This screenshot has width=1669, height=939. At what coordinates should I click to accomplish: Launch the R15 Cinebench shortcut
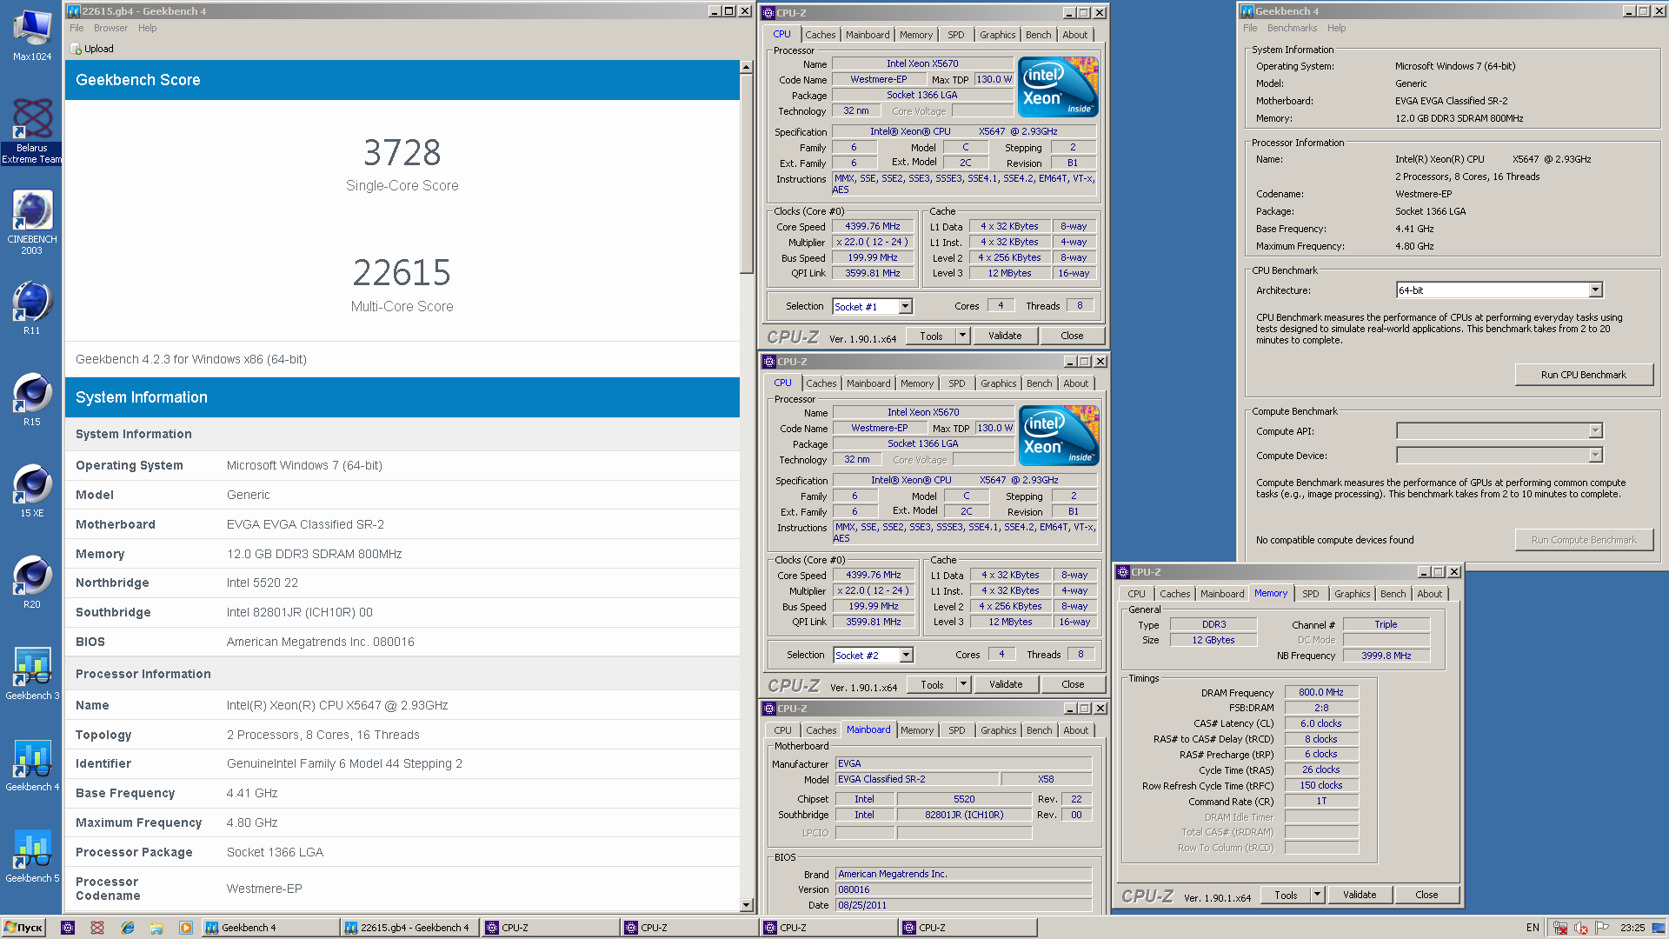(x=32, y=398)
